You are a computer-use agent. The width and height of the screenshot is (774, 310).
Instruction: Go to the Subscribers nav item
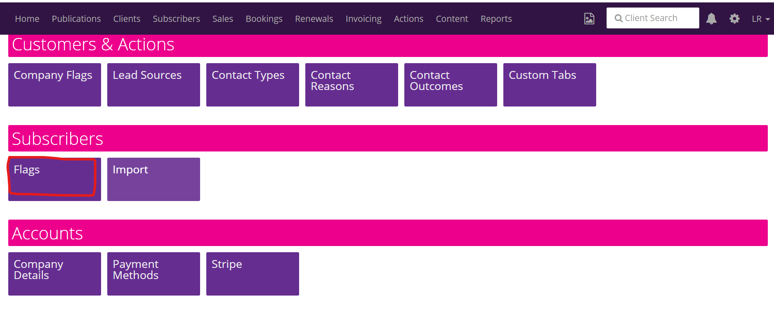click(176, 19)
